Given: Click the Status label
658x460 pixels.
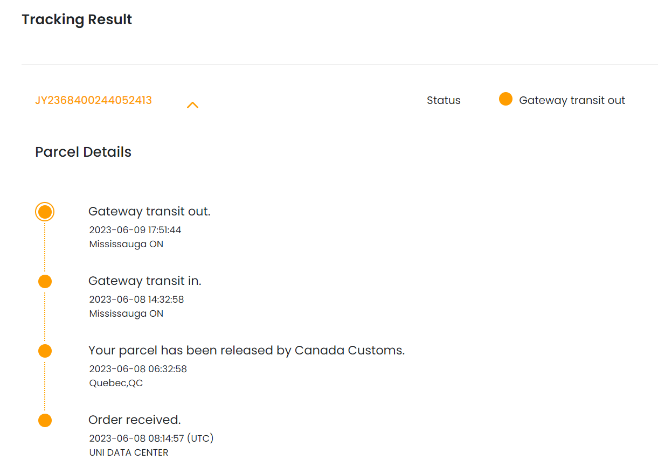Looking at the screenshot, I should point(444,100).
